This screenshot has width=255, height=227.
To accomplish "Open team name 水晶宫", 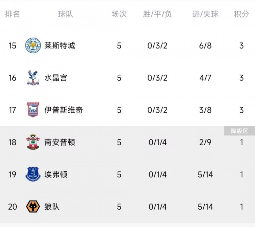I will click(56, 78).
